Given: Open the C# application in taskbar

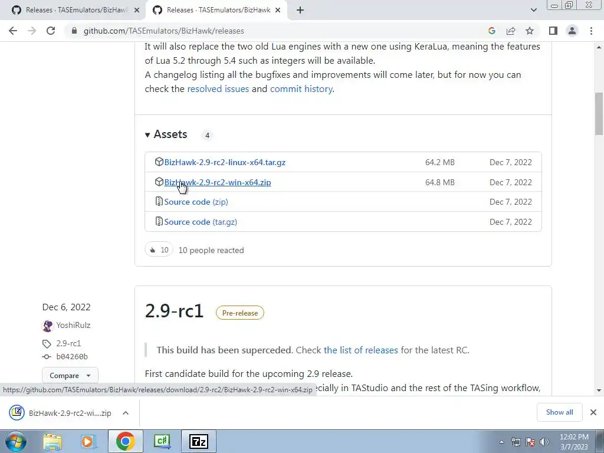Looking at the screenshot, I should tap(162, 441).
